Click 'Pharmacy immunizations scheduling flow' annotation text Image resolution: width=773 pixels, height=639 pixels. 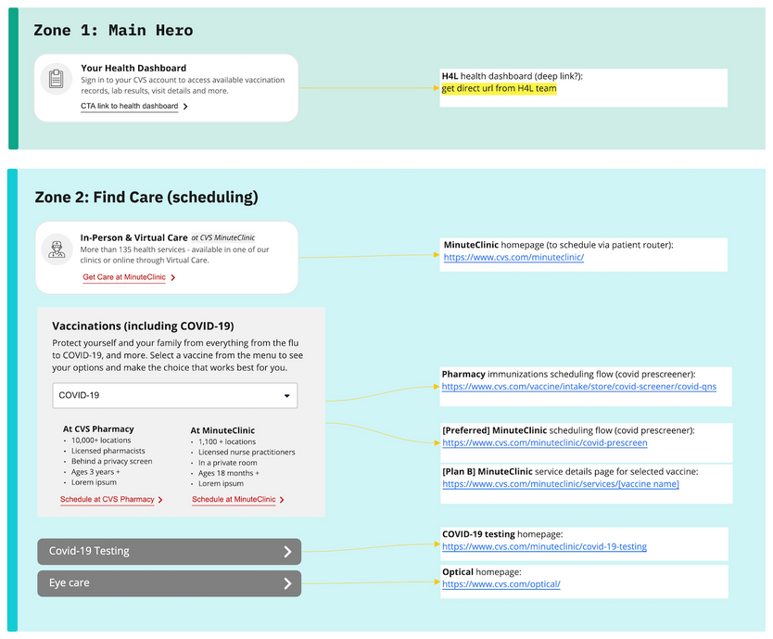point(568,374)
